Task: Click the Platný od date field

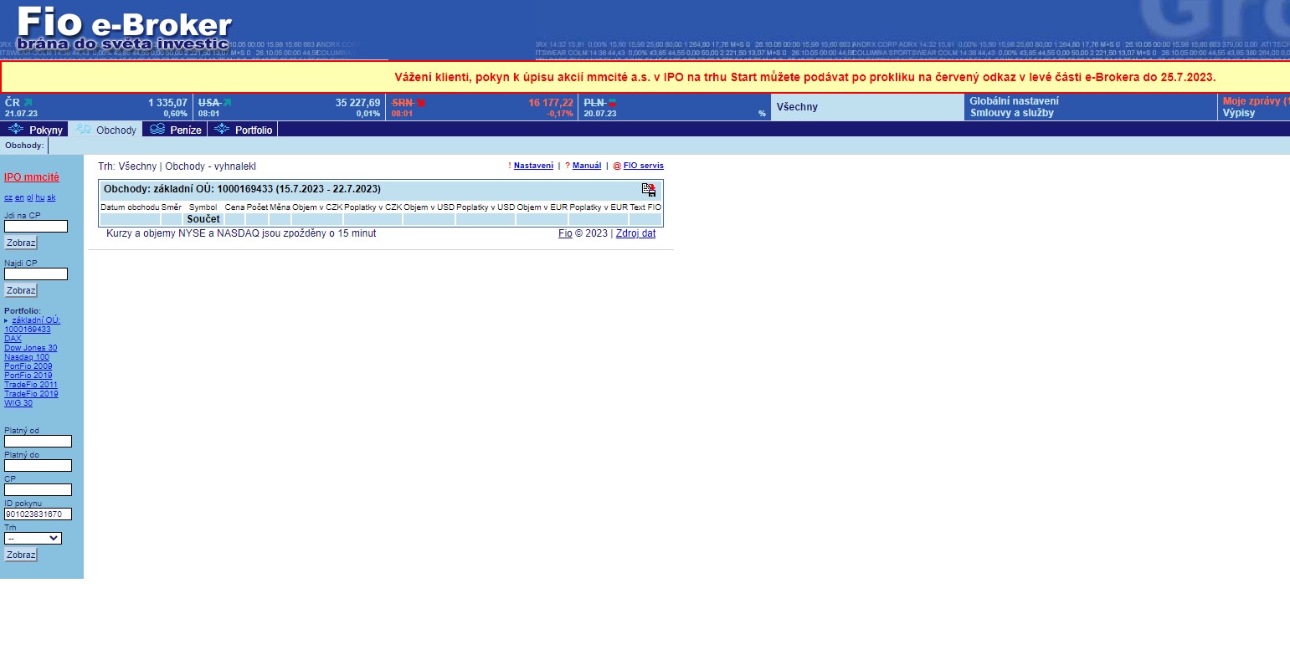Action: (x=38, y=442)
